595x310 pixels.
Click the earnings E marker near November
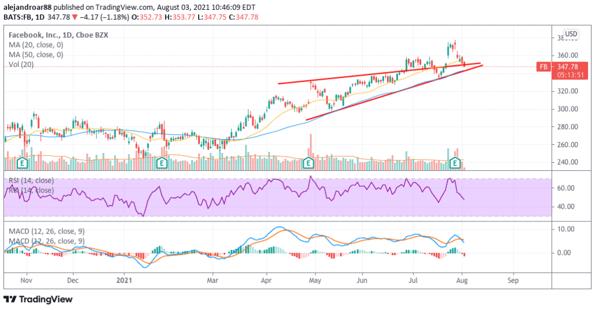(23, 163)
